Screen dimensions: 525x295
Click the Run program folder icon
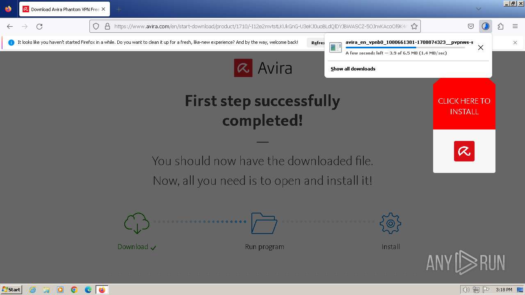[264, 223]
